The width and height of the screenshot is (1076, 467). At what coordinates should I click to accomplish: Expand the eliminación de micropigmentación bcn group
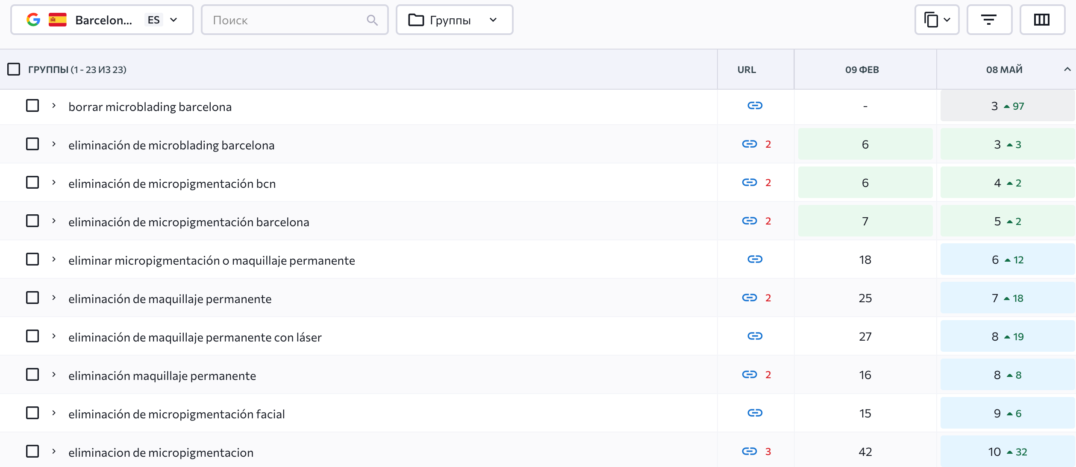(54, 182)
